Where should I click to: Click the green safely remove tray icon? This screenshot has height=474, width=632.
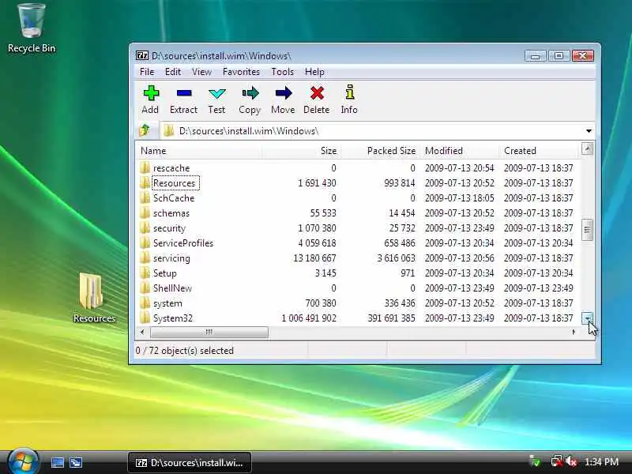(536, 461)
